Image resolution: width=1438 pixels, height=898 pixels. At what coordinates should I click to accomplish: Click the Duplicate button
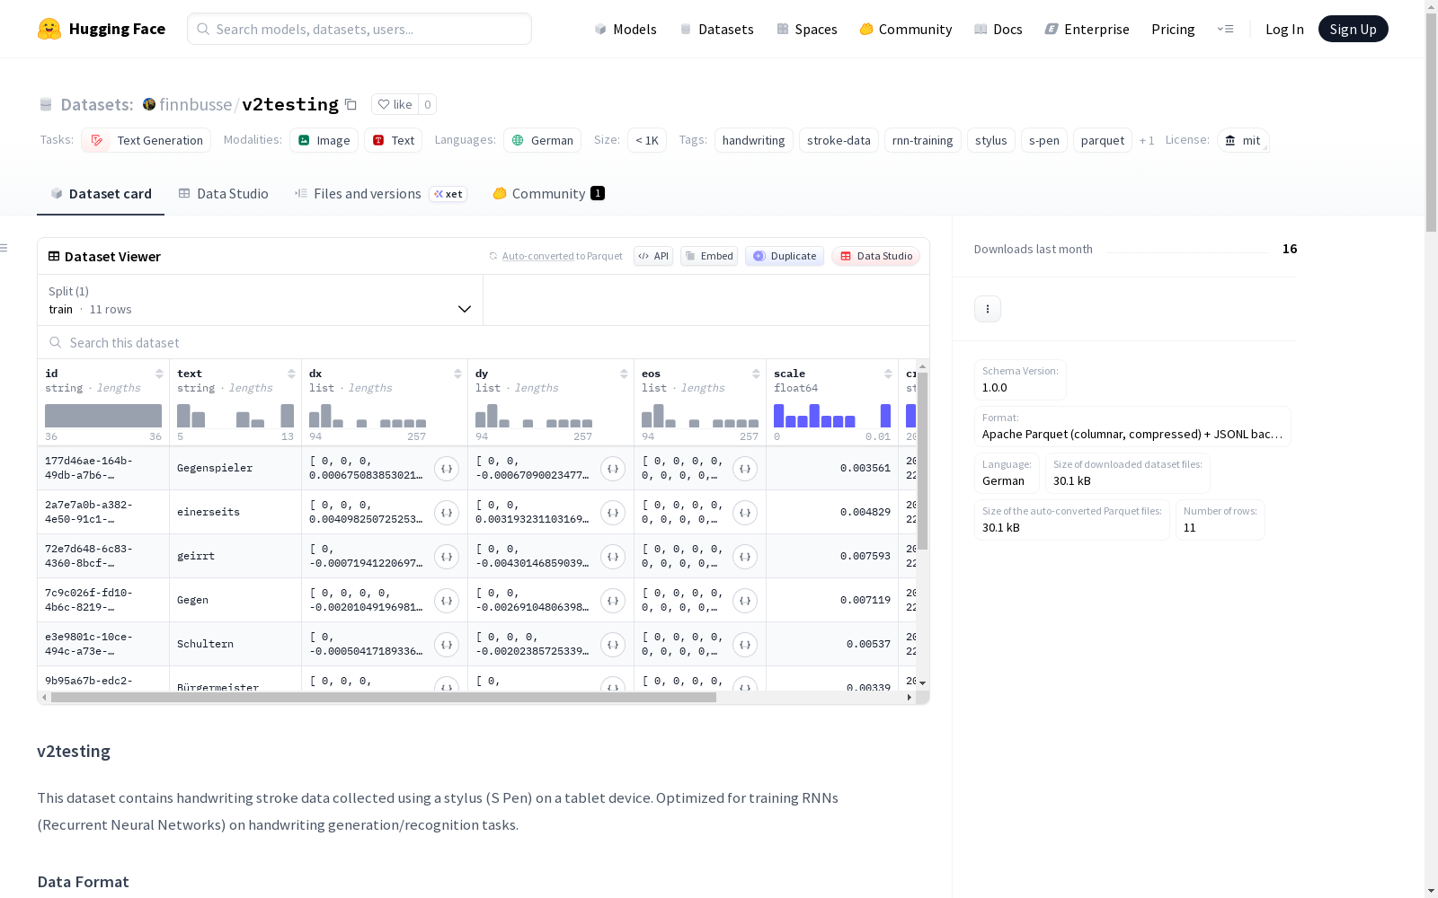click(x=785, y=256)
